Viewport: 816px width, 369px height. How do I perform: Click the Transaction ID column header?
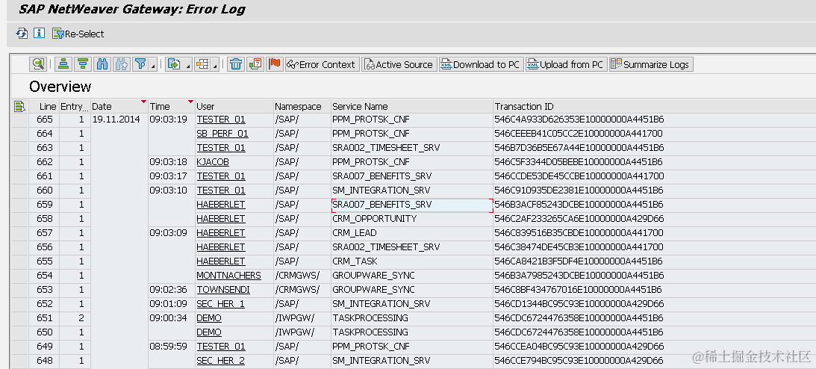654,106
